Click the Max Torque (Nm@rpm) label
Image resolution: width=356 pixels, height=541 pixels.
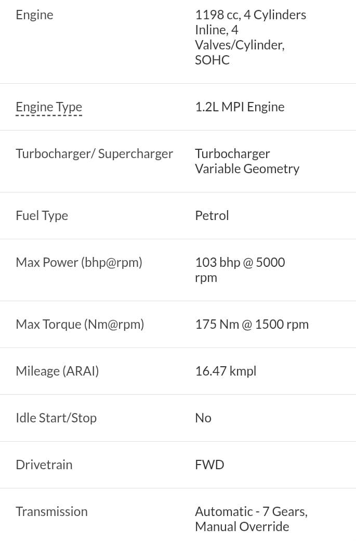pos(80,325)
